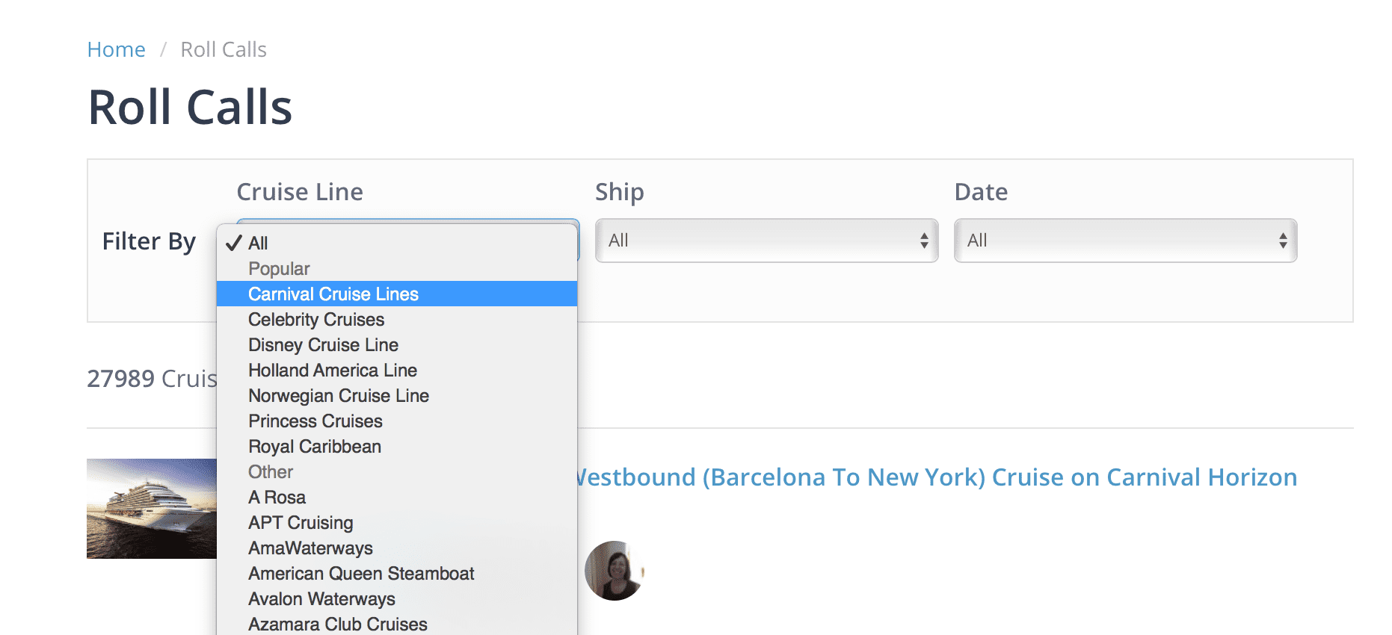The height and width of the screenshot is (635, 1392).
Task: Choose Norwegian Cruise Line entry
Action: (396, 395)
